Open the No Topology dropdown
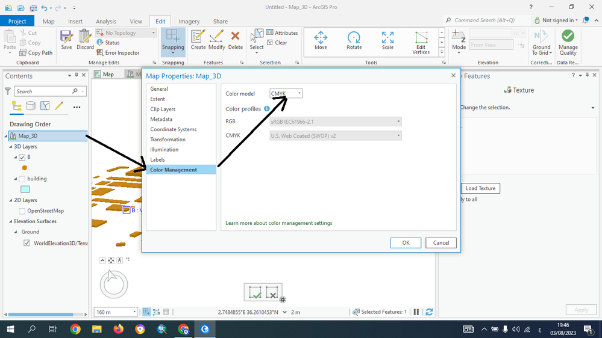Viewport: 602px width, 338px height. (x=127, y=33)
